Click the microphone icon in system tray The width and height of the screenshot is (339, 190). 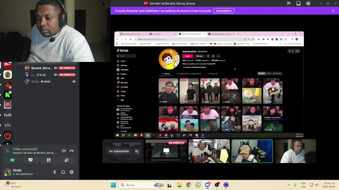point(295,185)
